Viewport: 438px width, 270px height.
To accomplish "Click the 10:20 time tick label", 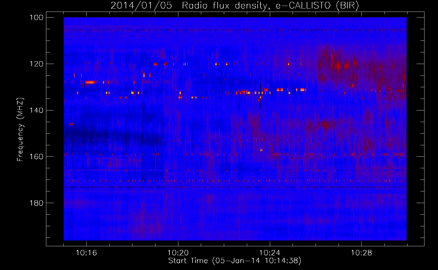I will 178,253.
